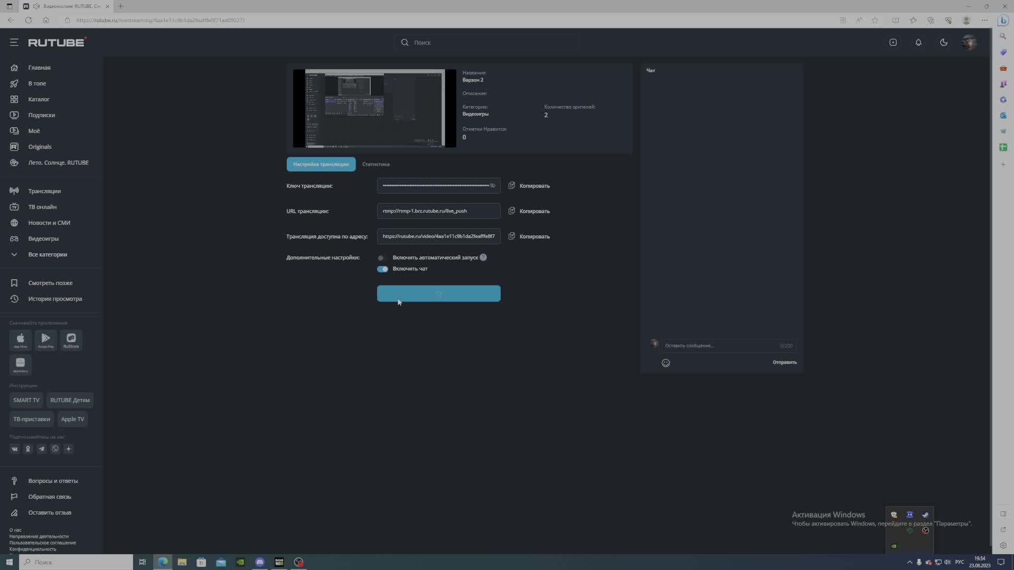This screenshot has width=1014, height=570.
Task: Open the RUTUBE hamburger menu
Action: [14, 42]
